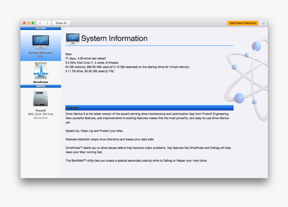Click the '98% (3.04 TB) Free' text
Viewport: 288px width, 207px height.
tap(41, 114)
